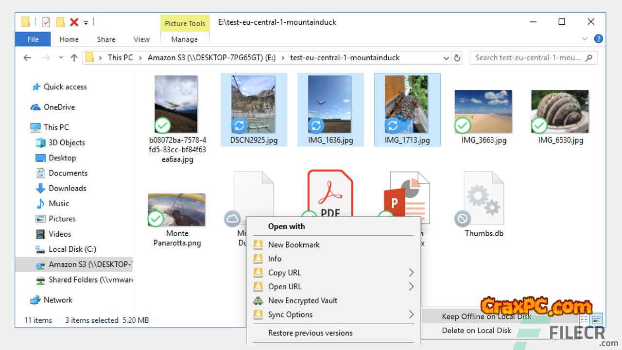This screenshot has height=350, width=622.
Task: Click the PDF file icon
Action: point(330,193)
